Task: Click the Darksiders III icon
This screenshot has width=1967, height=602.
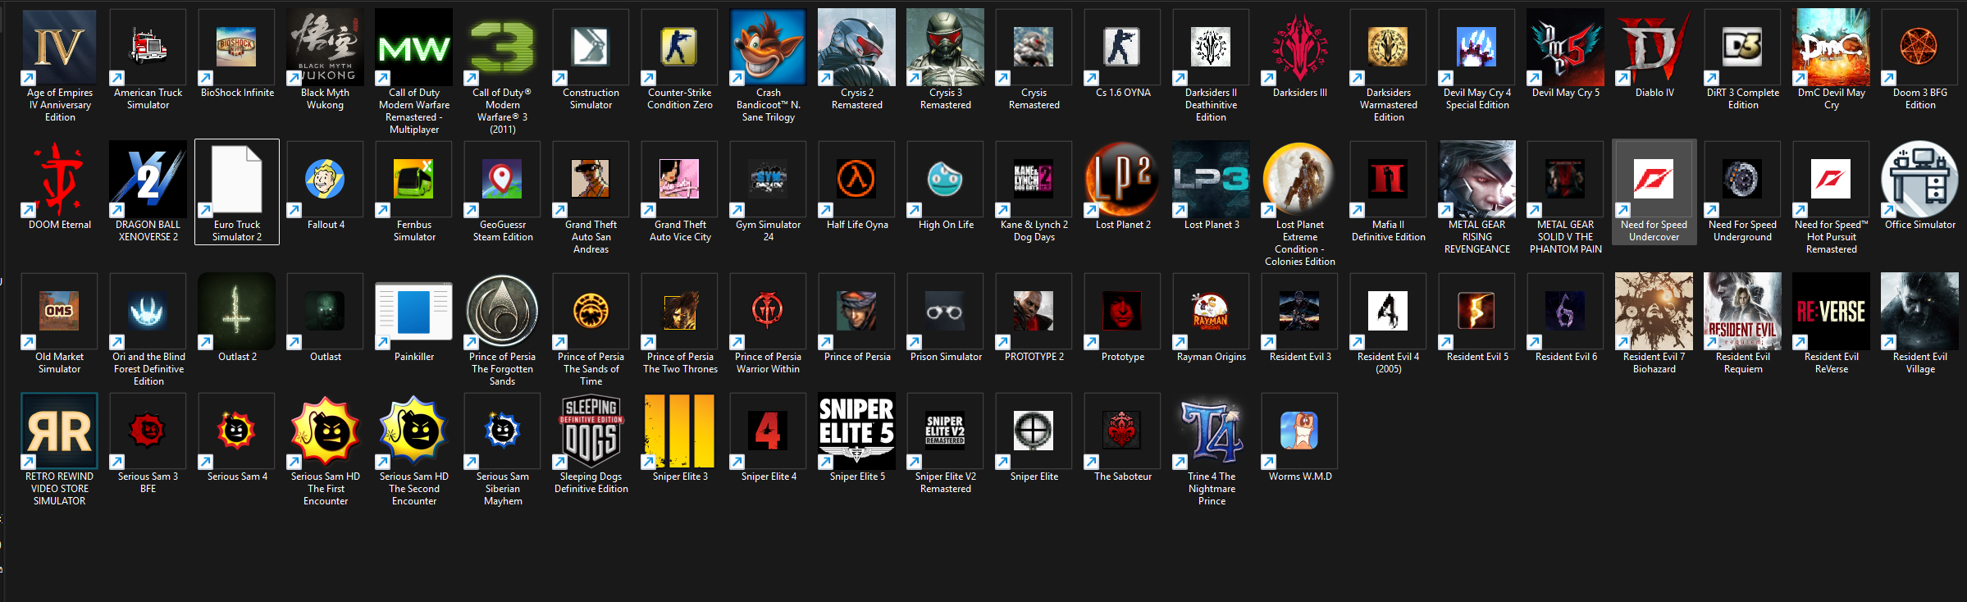Action: [1299, 48]
